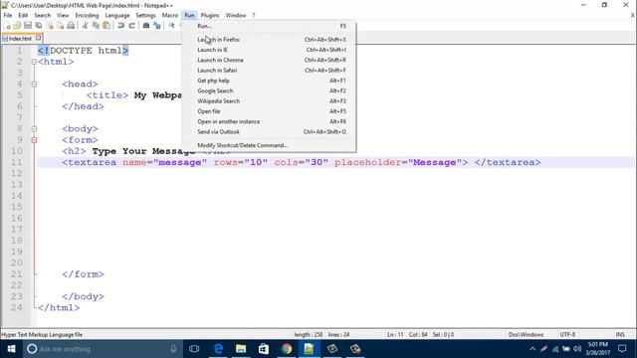
Task: Open the Plugins menu
Action: [x=210, y=15]
